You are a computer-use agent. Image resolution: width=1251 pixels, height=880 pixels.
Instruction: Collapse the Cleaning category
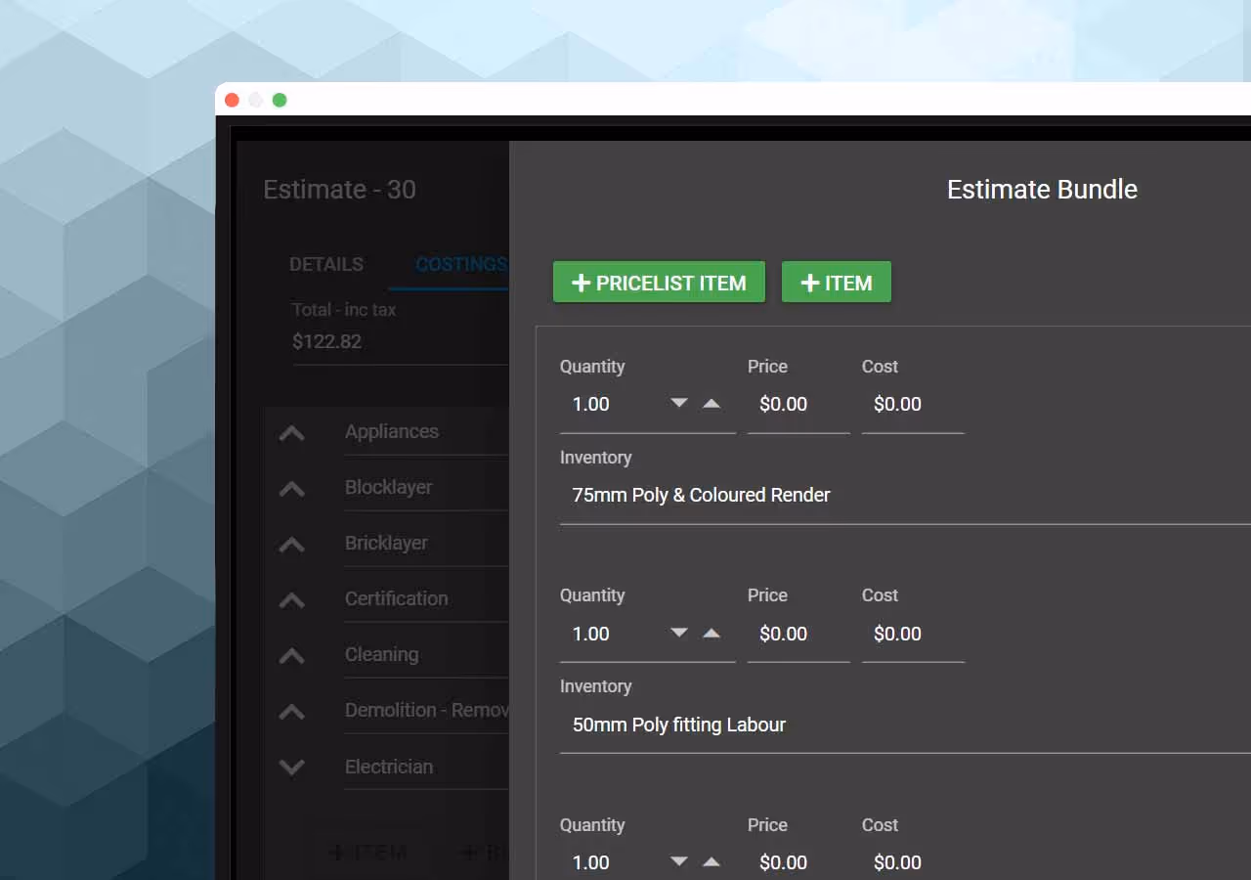click(x=291, y=655)
